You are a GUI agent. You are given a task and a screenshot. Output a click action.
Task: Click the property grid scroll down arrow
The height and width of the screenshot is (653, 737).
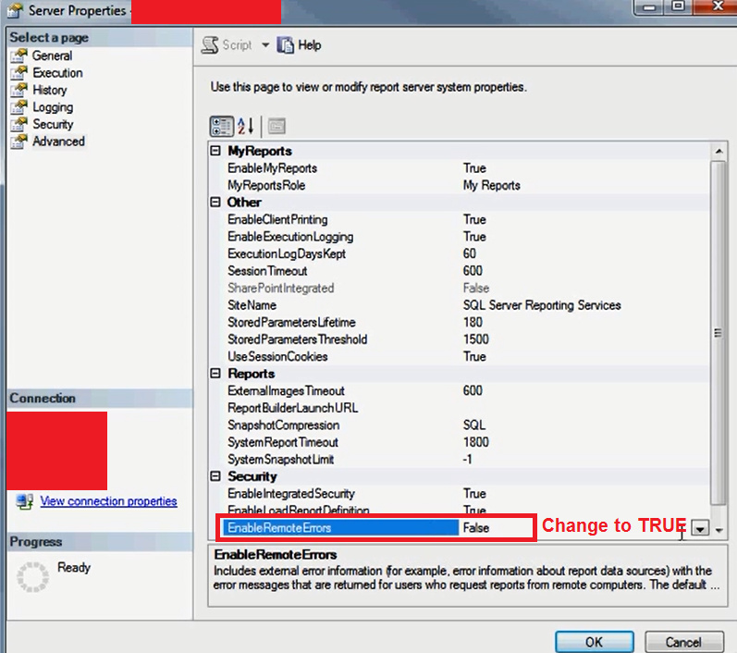tap(719, 529)
